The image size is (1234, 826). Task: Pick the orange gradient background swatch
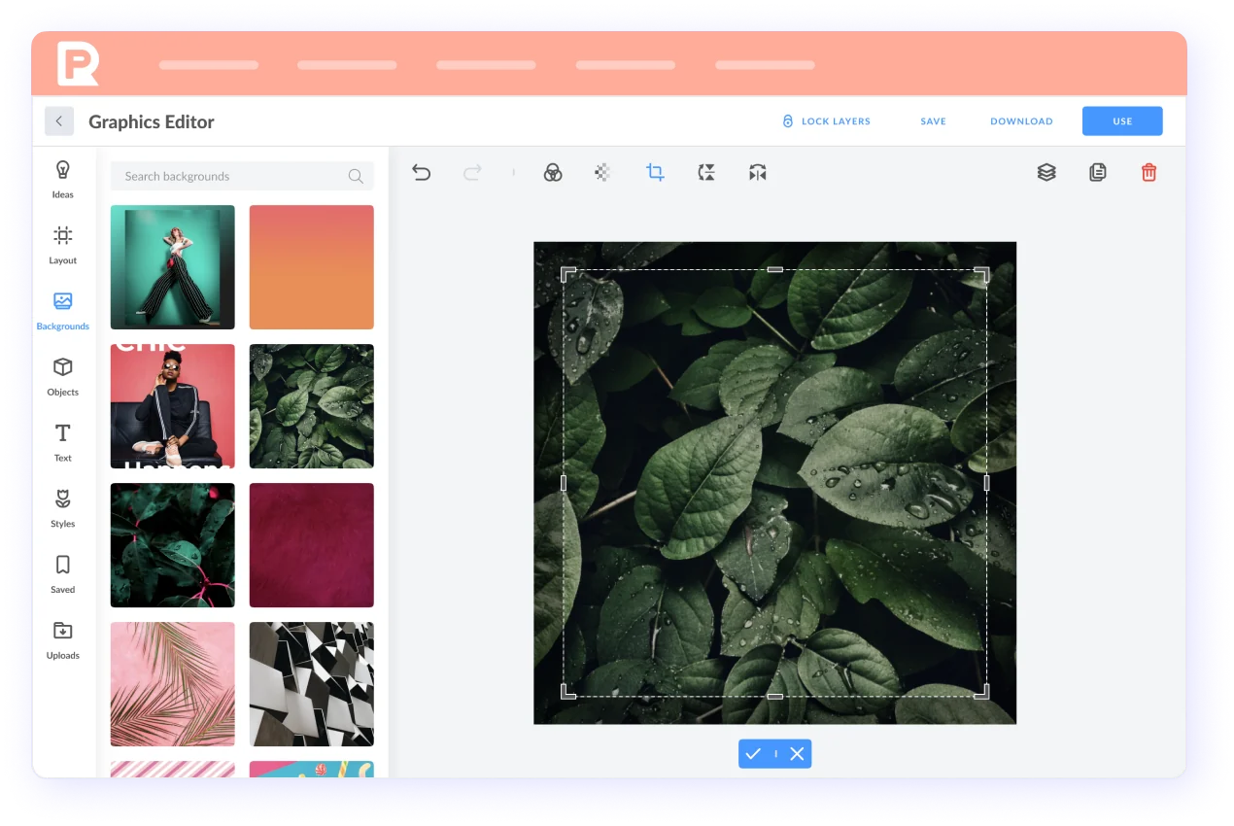(x=311, y=267)
